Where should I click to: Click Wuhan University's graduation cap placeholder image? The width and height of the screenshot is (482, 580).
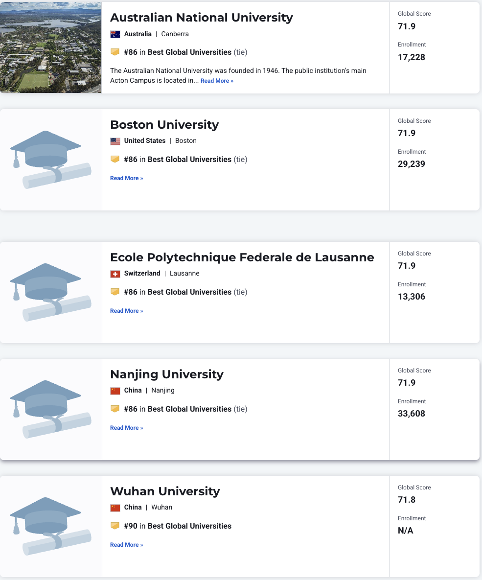(51, 526)
